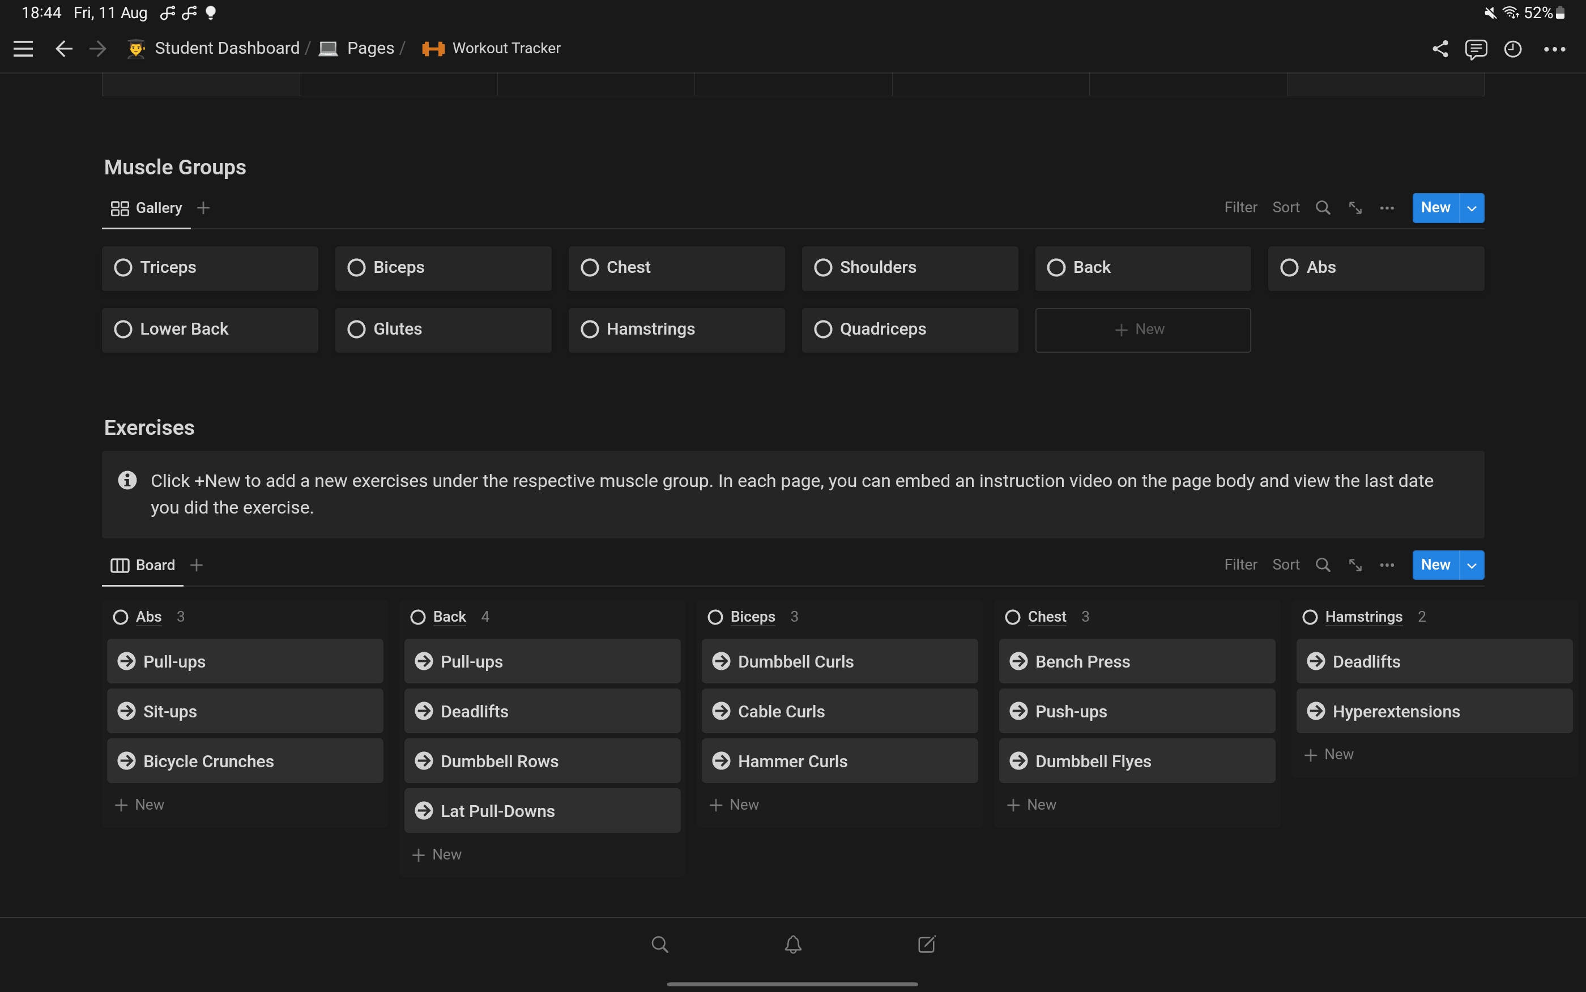Open Student Dashboard breadcrumb link
Viewport: 1586px width, 992px height.
(x=227, y=49)
